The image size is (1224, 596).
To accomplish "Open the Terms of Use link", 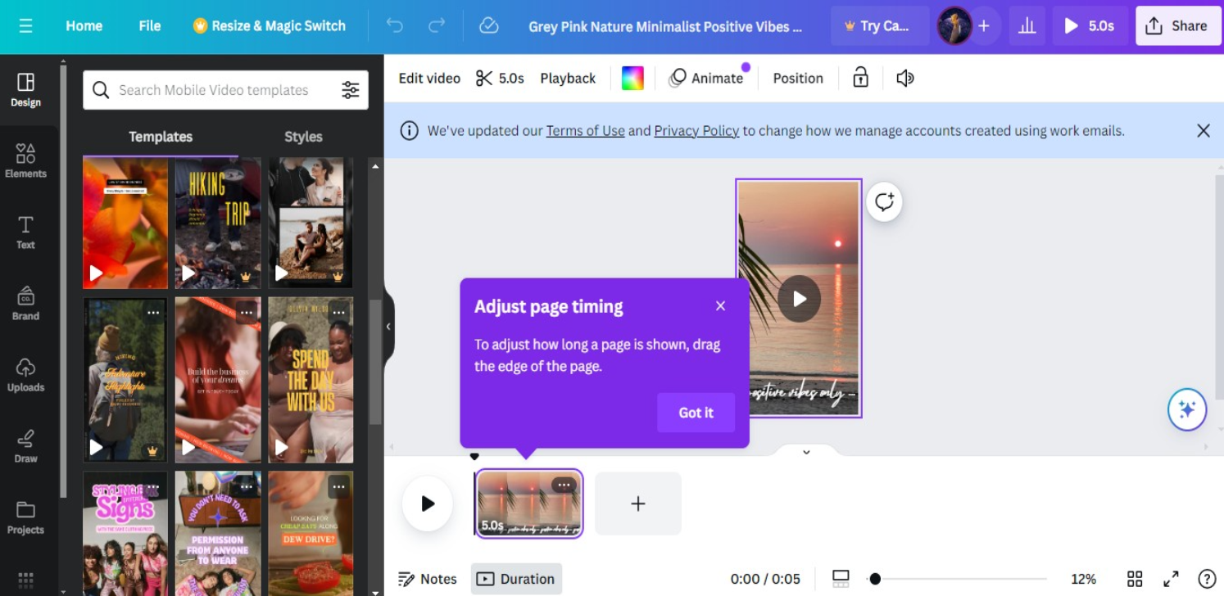I will (585, 130).
